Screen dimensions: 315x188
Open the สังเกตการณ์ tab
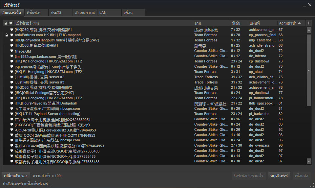(x=85, y=13)
